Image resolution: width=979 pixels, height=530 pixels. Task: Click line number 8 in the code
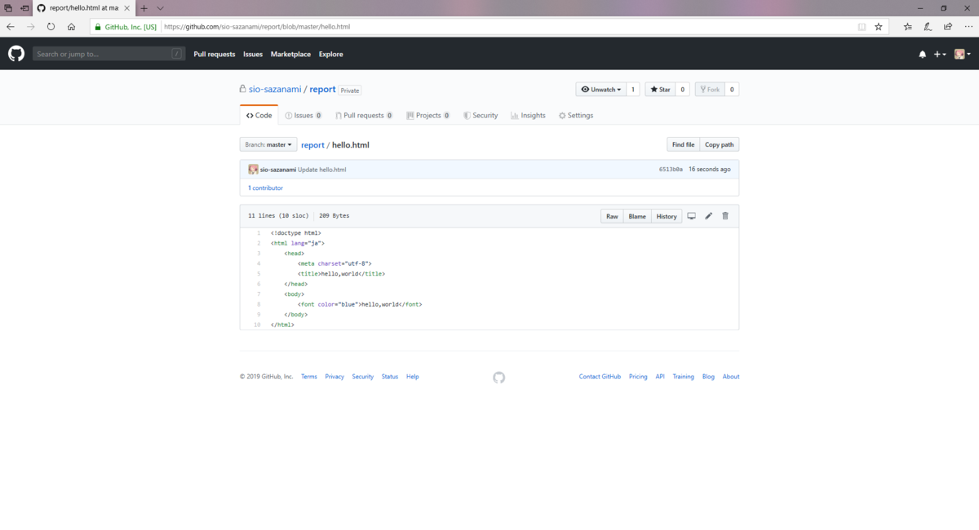click(x=258, y=304)
